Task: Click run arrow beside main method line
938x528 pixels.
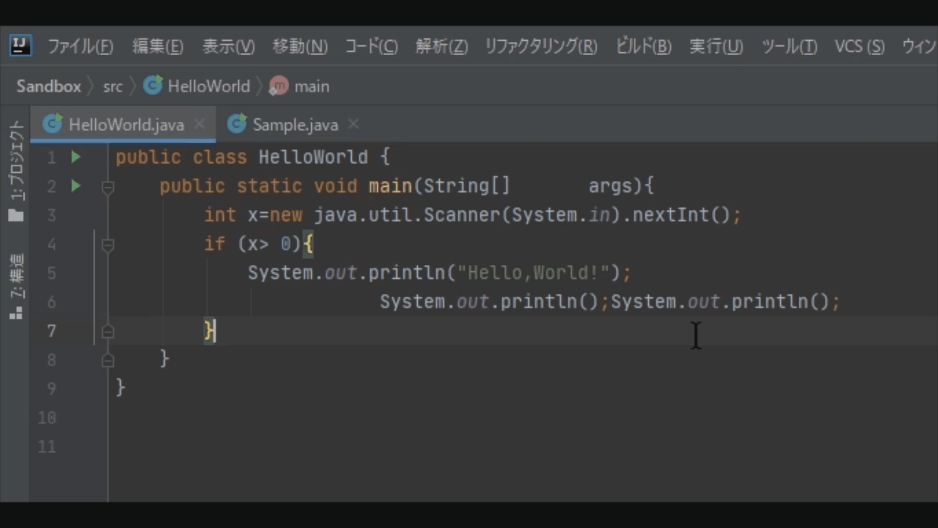Action: [x=76, y=186]
